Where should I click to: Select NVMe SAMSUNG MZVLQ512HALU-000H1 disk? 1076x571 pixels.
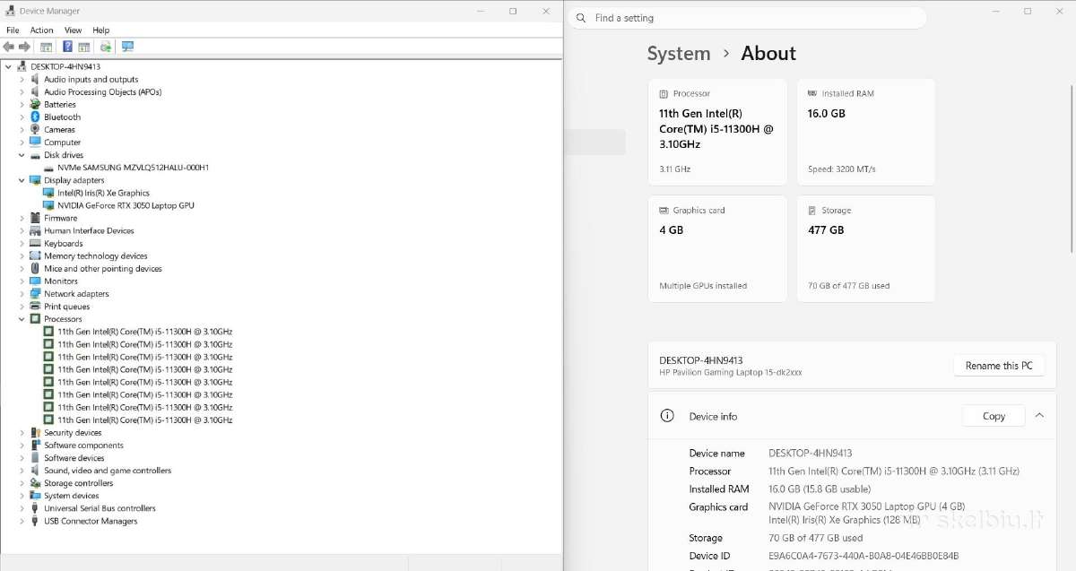[x=133, y=168]
